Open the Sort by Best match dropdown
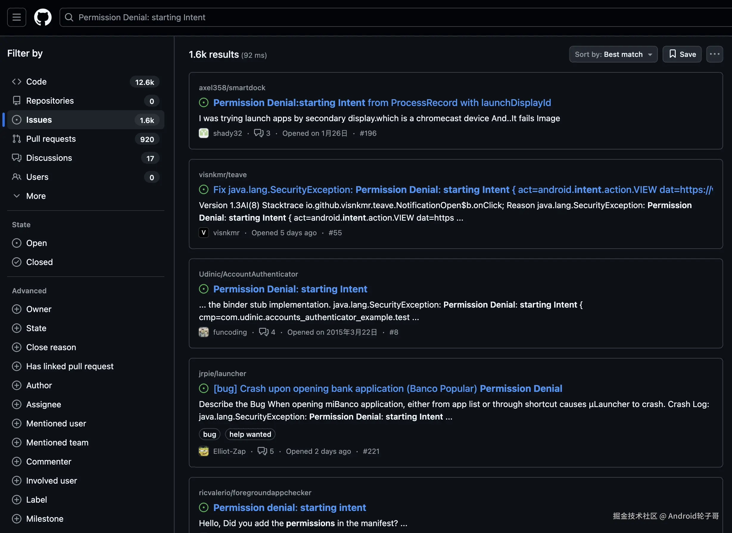 (613, 54)
